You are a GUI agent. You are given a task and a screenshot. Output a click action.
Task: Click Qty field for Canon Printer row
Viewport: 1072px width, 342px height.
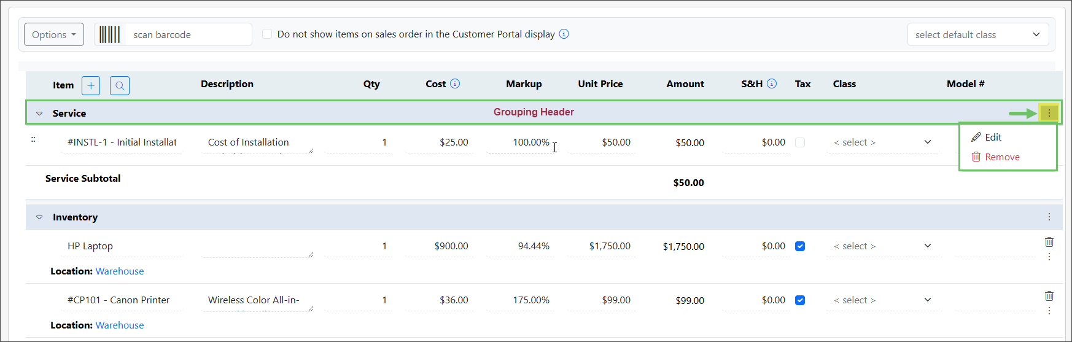pos(359,300)
